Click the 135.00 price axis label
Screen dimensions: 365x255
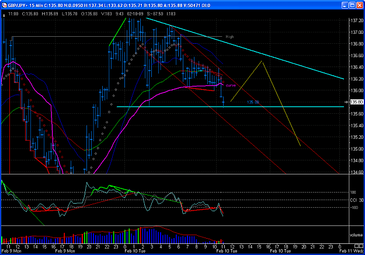tap(357, 149)
